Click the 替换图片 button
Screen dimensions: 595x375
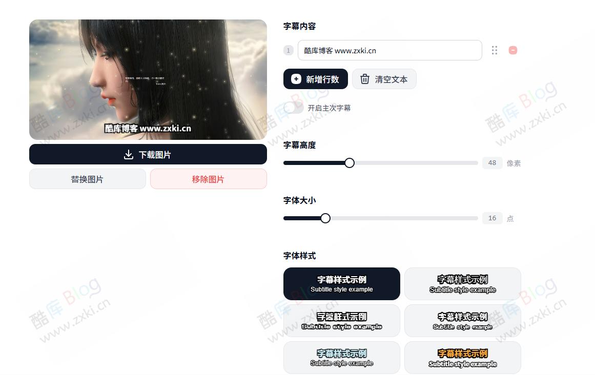(87, 179)
